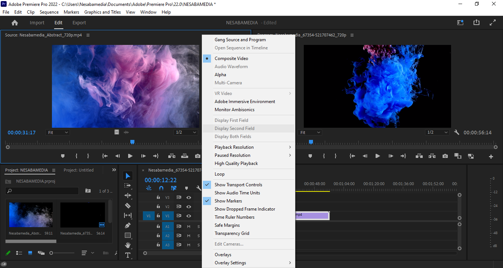The image size is (503, 268).
Task: Switch to the Export workspace tab
Action: point(79,23)
